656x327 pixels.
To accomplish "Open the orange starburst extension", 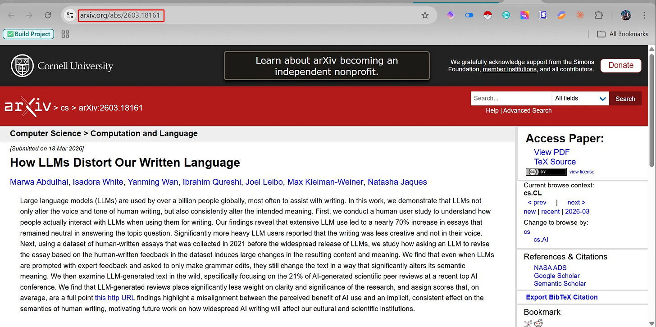I will pos(580,15).
